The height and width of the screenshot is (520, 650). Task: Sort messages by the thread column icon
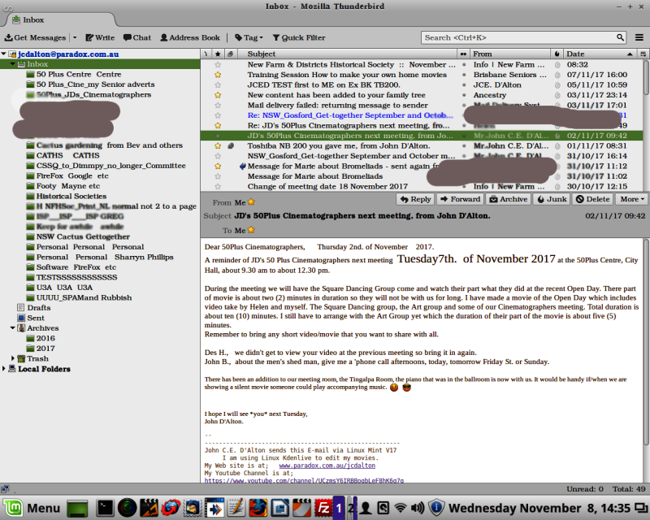(206, 54)
